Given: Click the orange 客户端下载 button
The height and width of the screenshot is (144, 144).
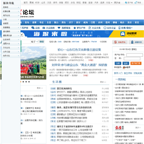Looking at the screenshot, I should coord(136,63).
